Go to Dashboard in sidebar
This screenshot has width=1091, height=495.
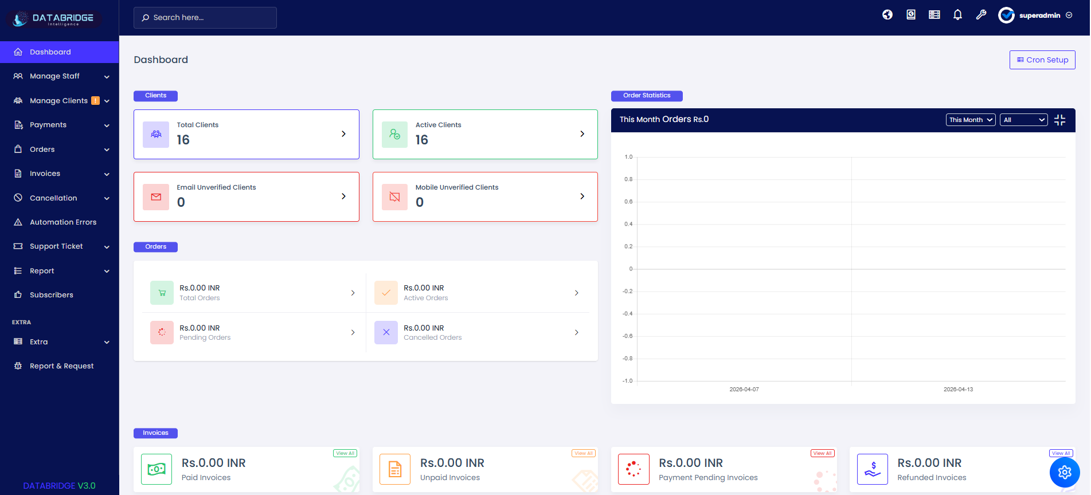click(x=60, y=52)
